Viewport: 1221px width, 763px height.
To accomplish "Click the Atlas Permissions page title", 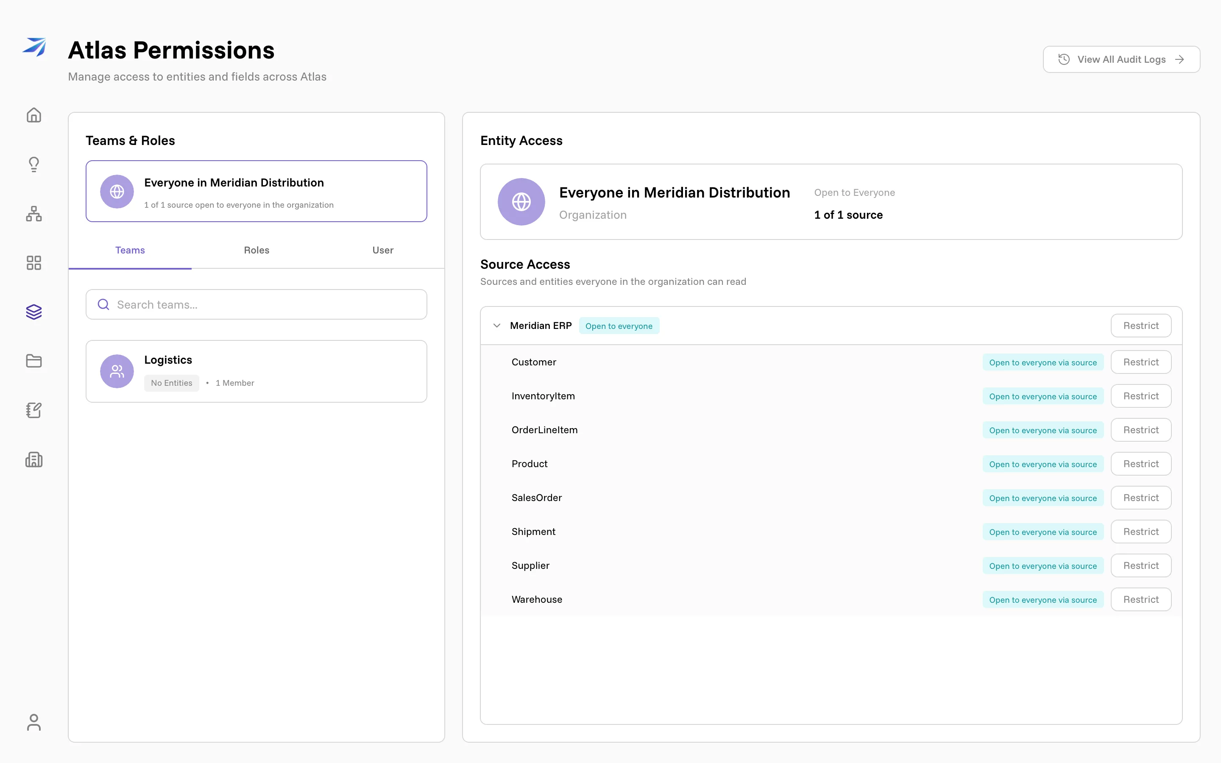I will coord(171,50).
